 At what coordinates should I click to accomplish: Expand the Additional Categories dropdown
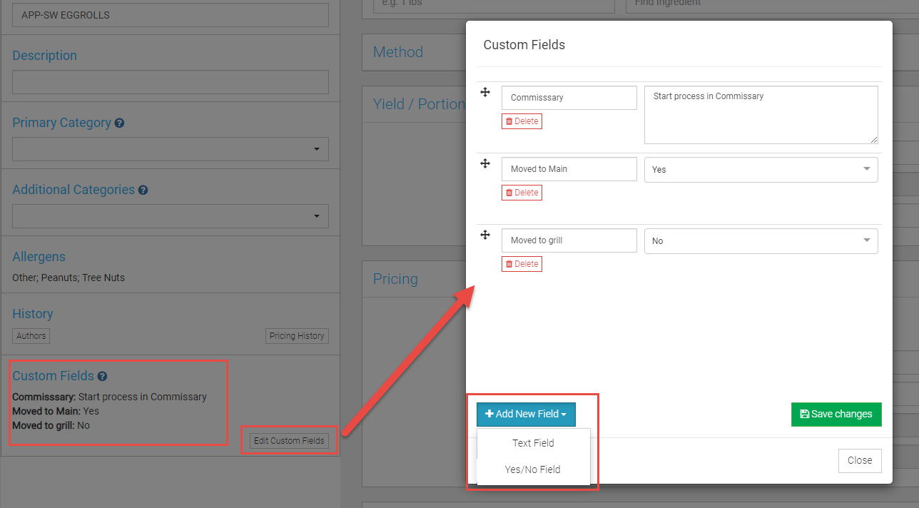point(171,216)
